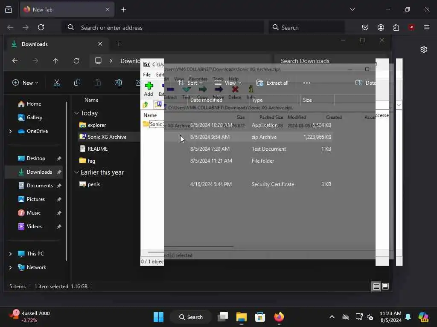437x327 pixels.
Task: Click the uBlock Origin extension icon
Action: click(411, 27)
